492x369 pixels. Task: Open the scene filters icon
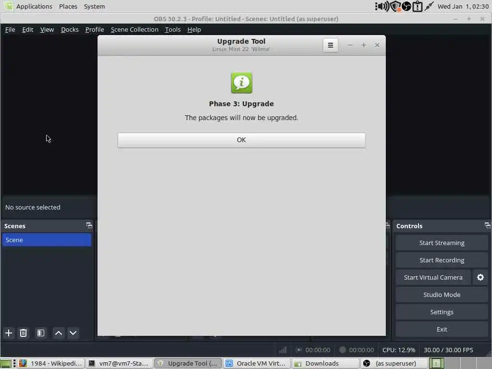point(41,333)
